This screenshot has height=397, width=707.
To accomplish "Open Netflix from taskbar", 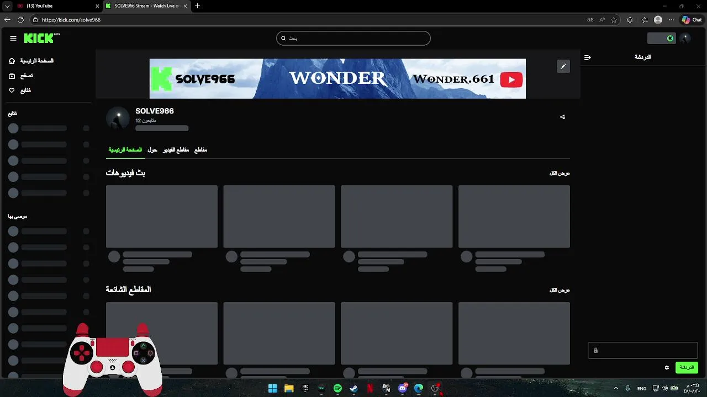I will [x=370, y=388].
